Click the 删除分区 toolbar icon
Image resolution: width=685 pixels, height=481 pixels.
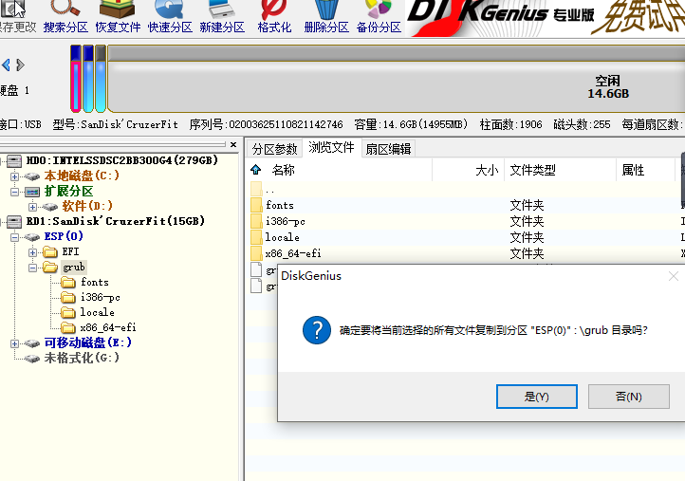click(x=326, y=17)
